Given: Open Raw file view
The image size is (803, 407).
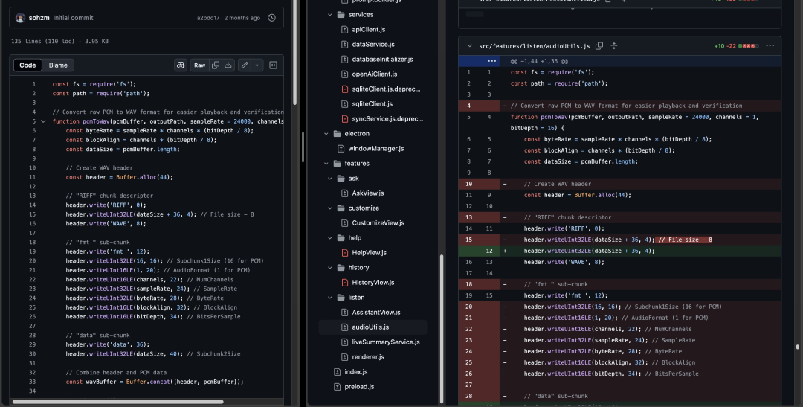Looking at the screenshot, I should (200, 65).
